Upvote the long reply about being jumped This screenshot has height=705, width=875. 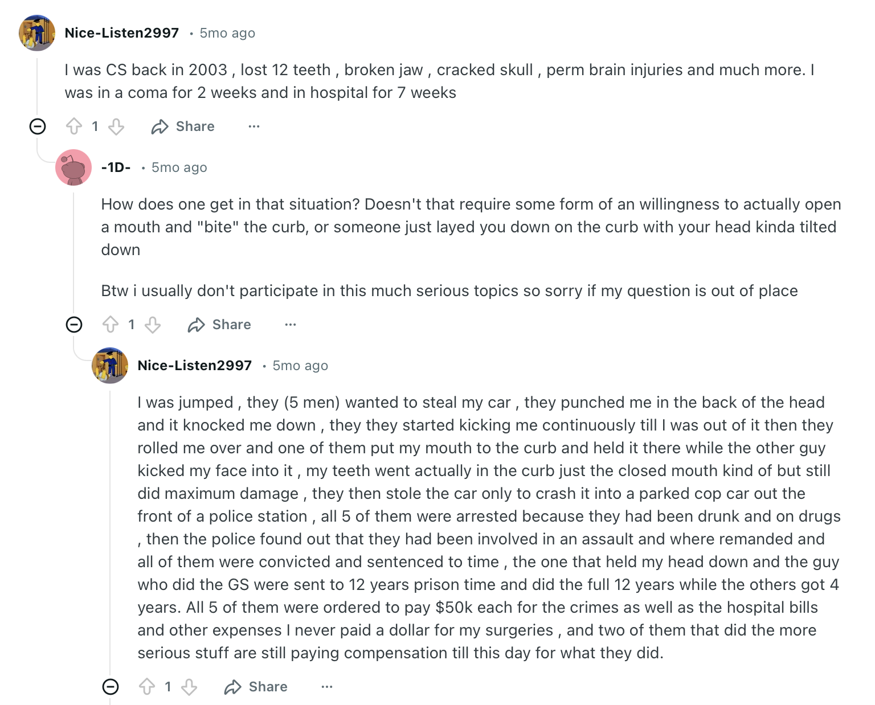pos(147,687)
